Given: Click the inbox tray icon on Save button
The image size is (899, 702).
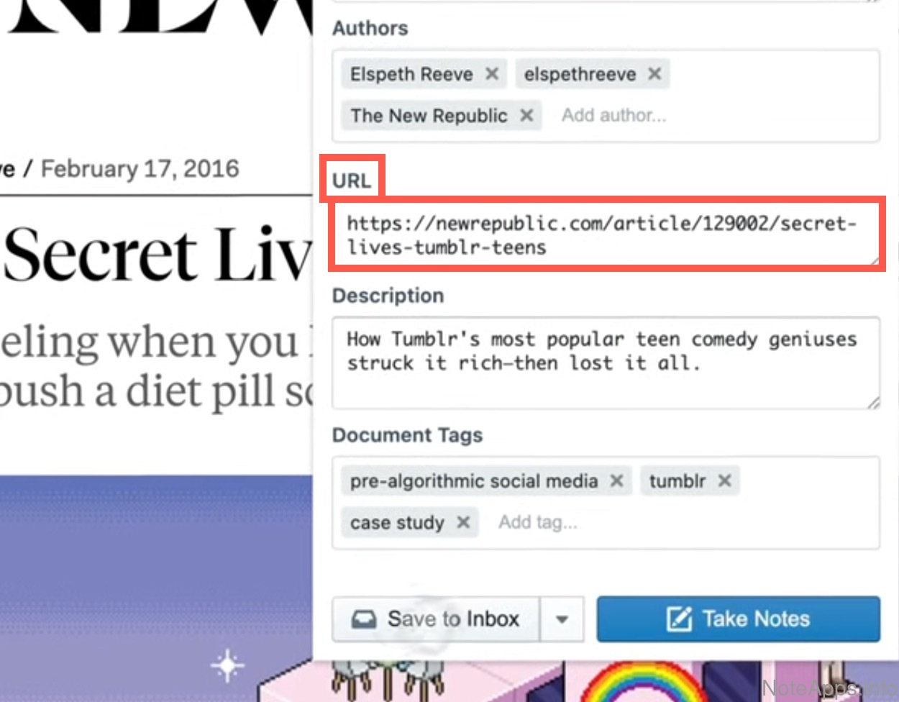Looking at the screenshot, I should [364, 619].
